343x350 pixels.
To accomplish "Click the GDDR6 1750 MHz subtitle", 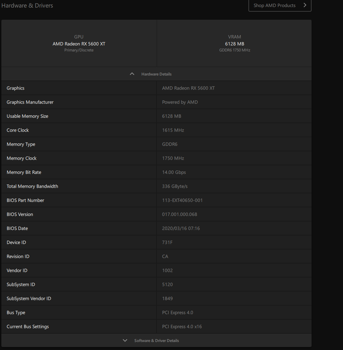I will pyautogui.click(x=235, y=50).
